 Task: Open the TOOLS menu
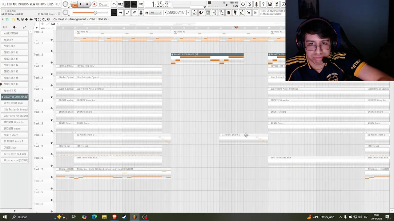50,4
